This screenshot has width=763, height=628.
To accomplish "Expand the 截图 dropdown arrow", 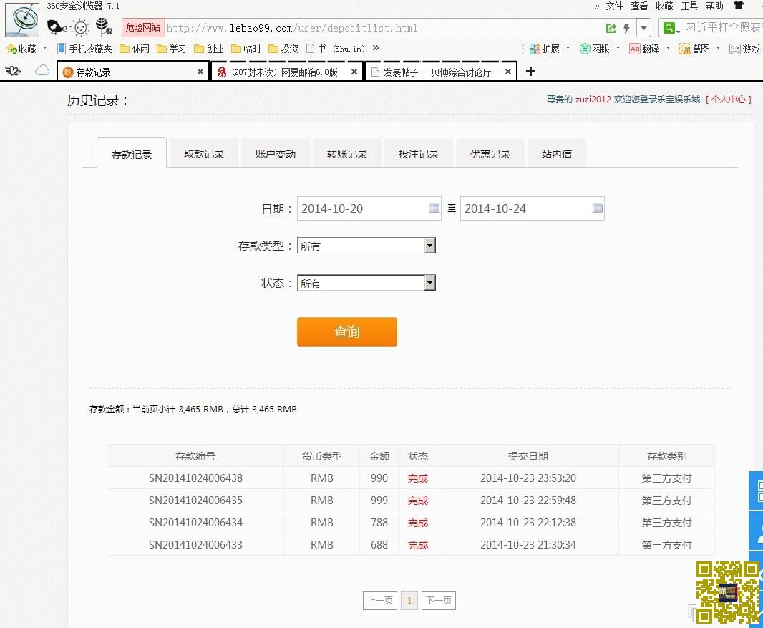I will [x=718, y=48].
